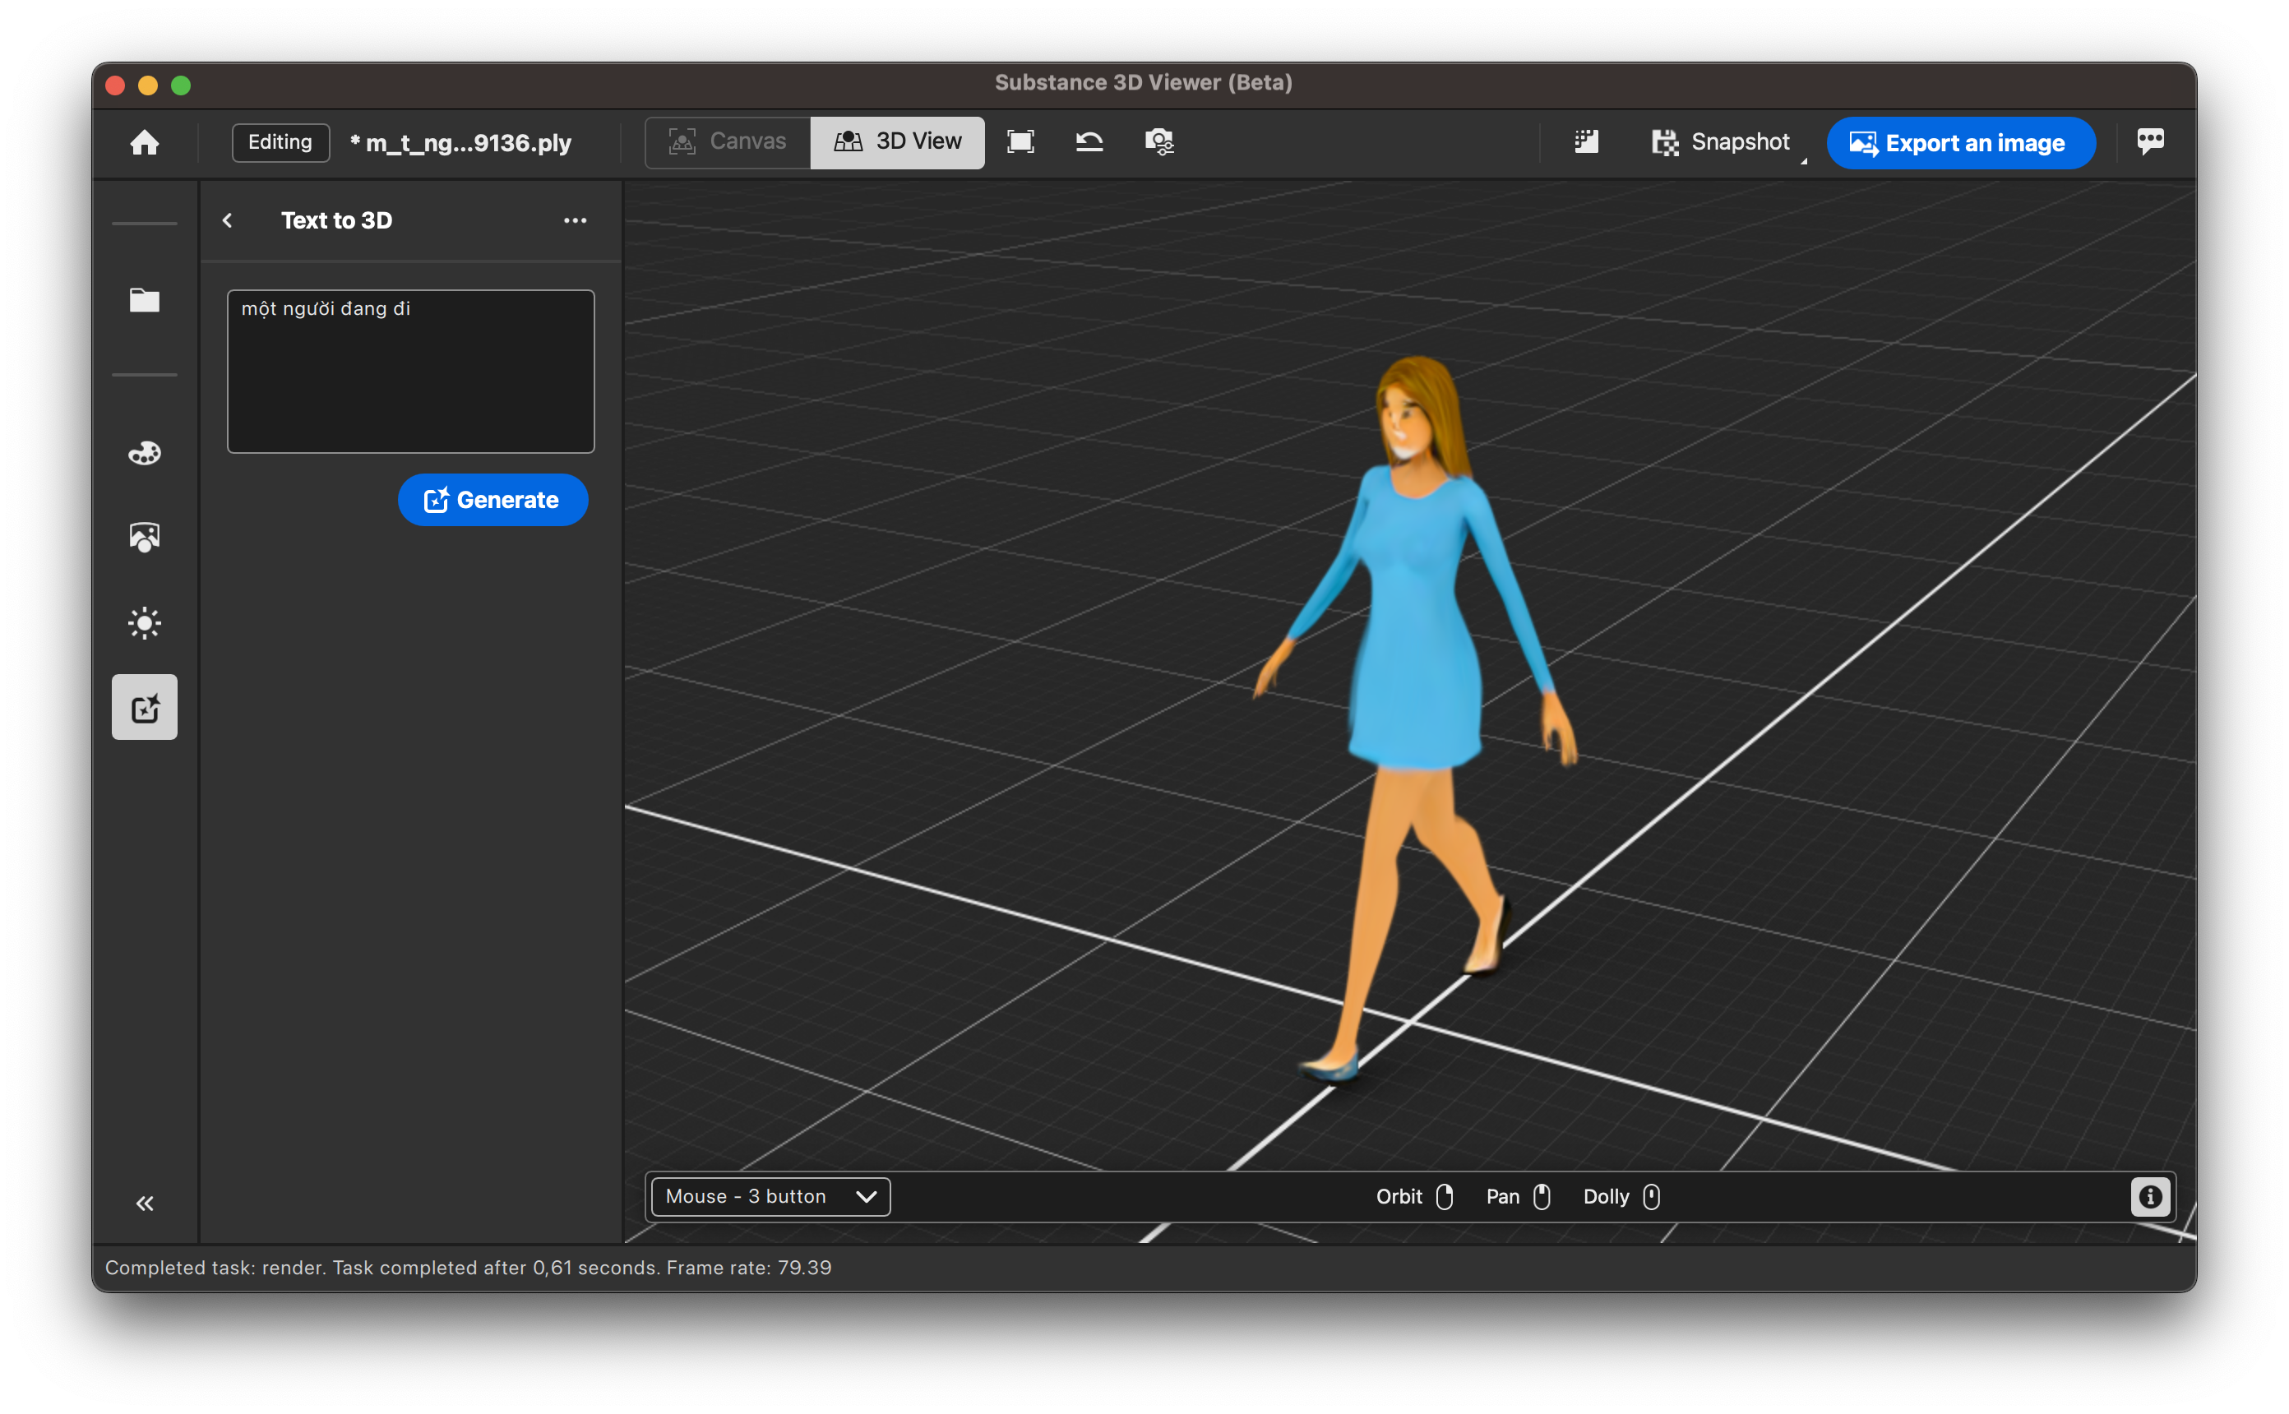Click Generate to create 3D model
The width and height of the screenshot is (2289, 1414).
(x=492, y=500)
